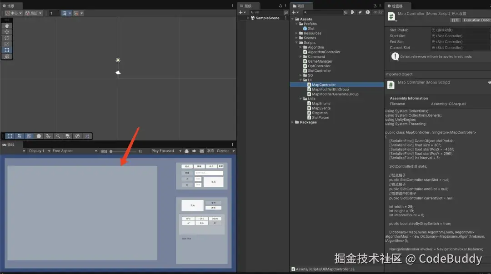Adjust the Game view scale slider
This screenshot has width=491, height=274.
124,151
